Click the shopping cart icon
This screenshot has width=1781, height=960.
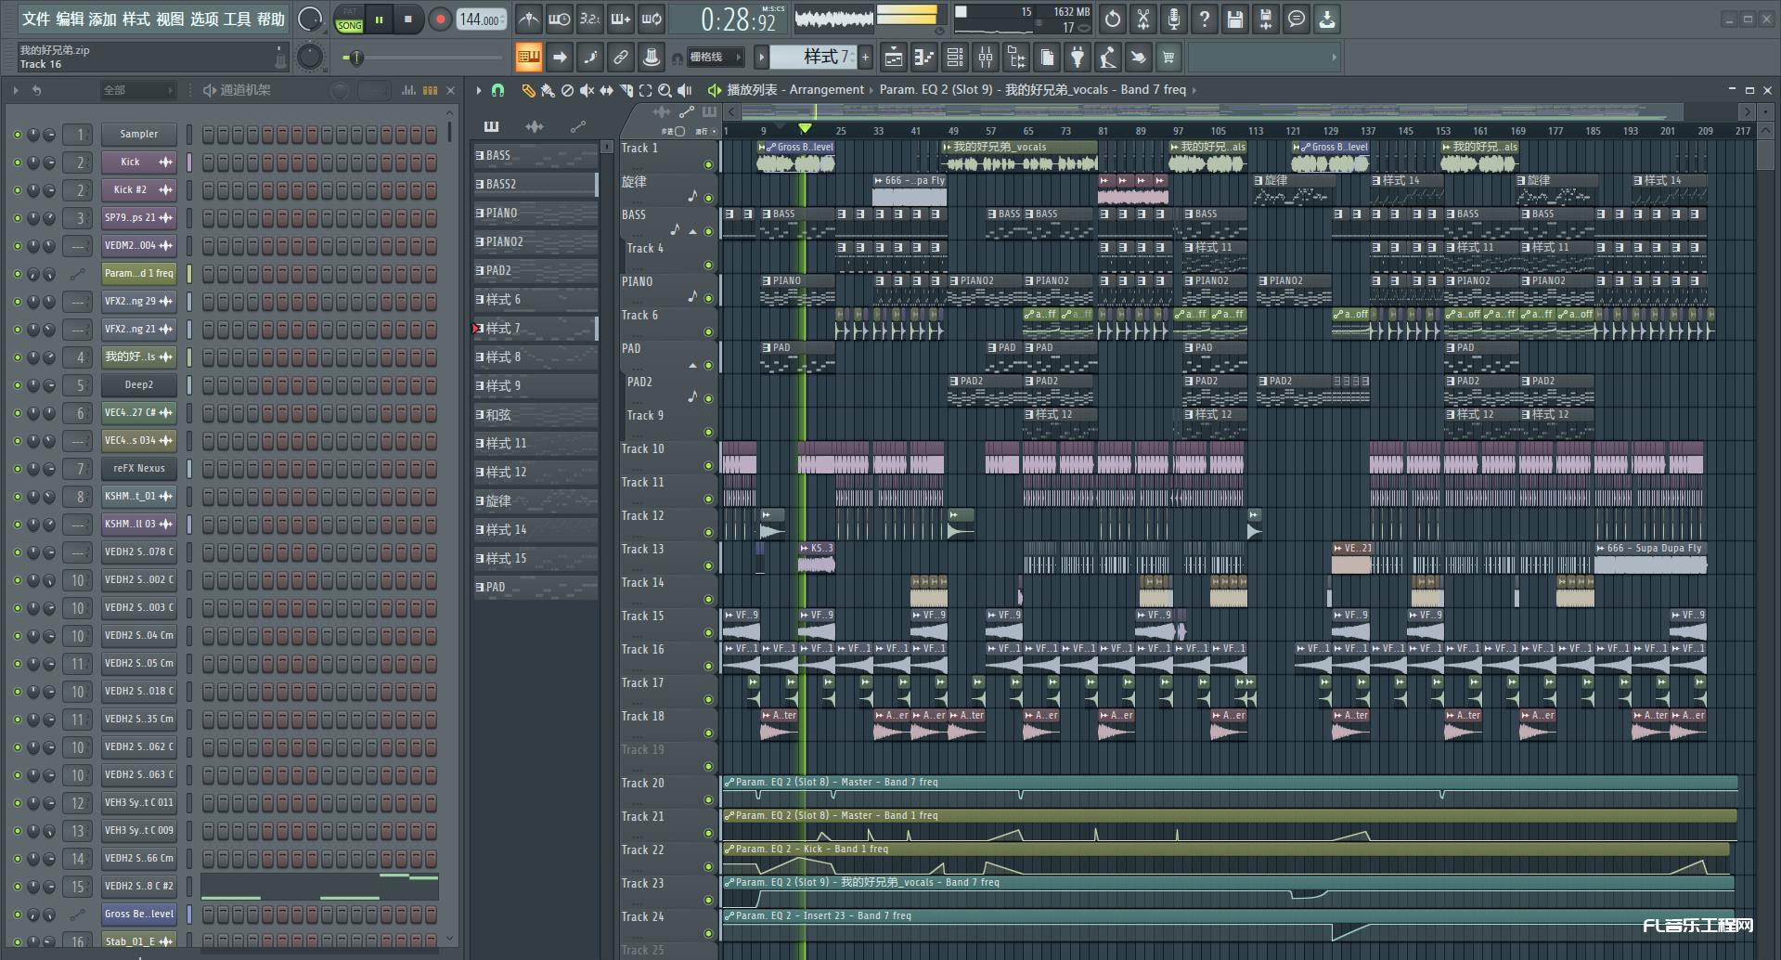1168,58
